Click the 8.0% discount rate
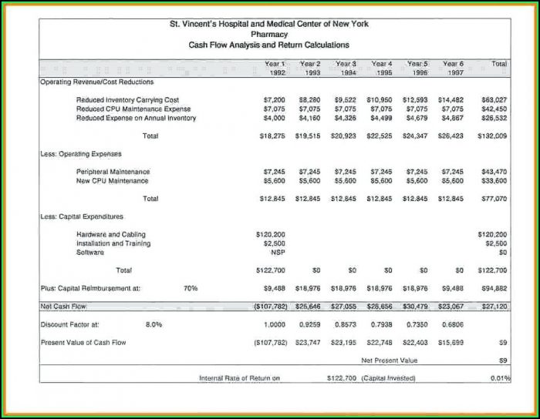Screen dimensions: 540x419 [154, 324]
